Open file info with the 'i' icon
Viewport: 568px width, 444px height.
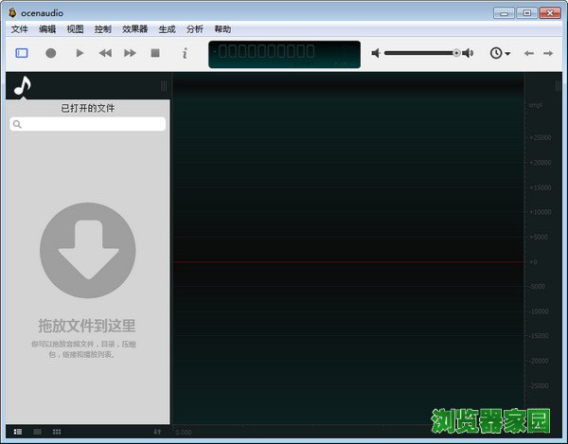pos(185,54)
